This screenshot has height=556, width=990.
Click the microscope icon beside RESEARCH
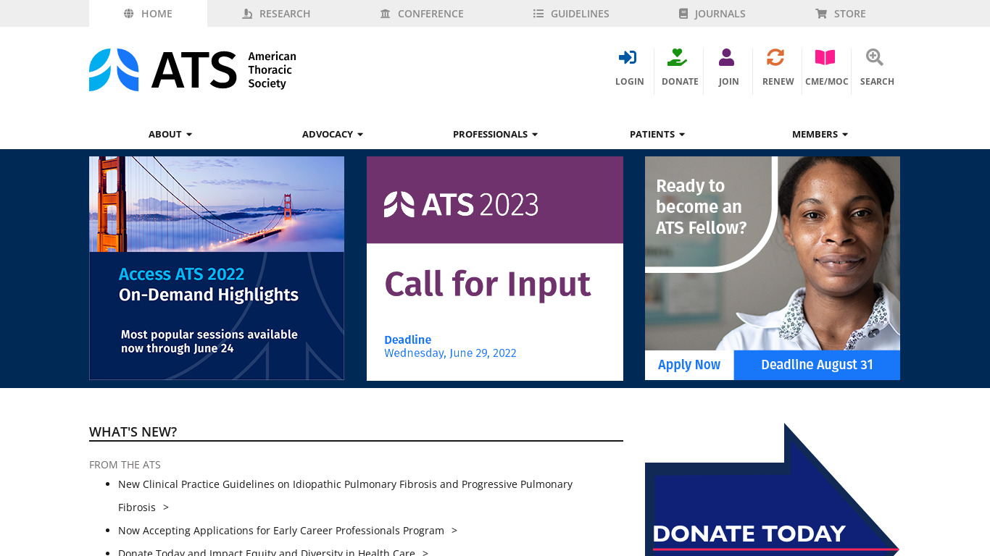click(247, 14)
